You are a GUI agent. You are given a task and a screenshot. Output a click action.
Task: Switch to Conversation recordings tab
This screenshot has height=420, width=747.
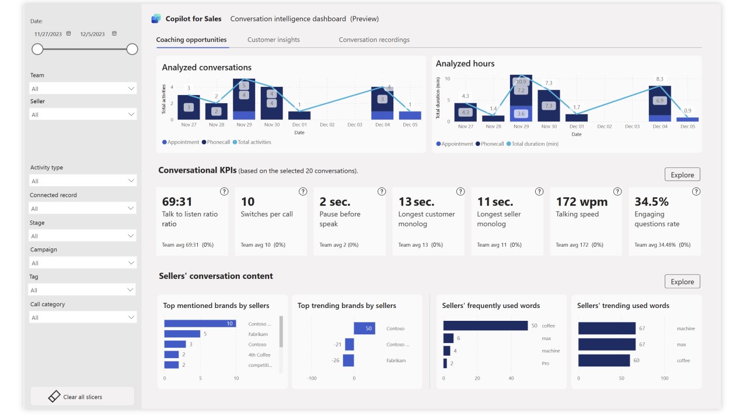(374, 40)
